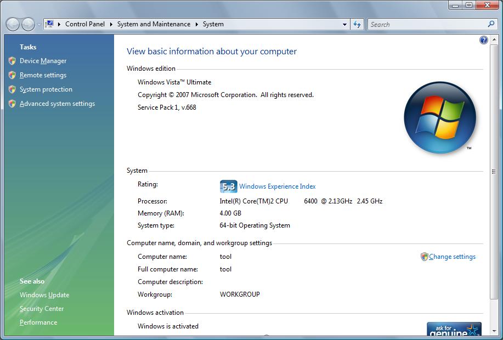Expand the arrow after System and Maintenance
Viewport: 503px width, 340px height.
coord(196,24)
